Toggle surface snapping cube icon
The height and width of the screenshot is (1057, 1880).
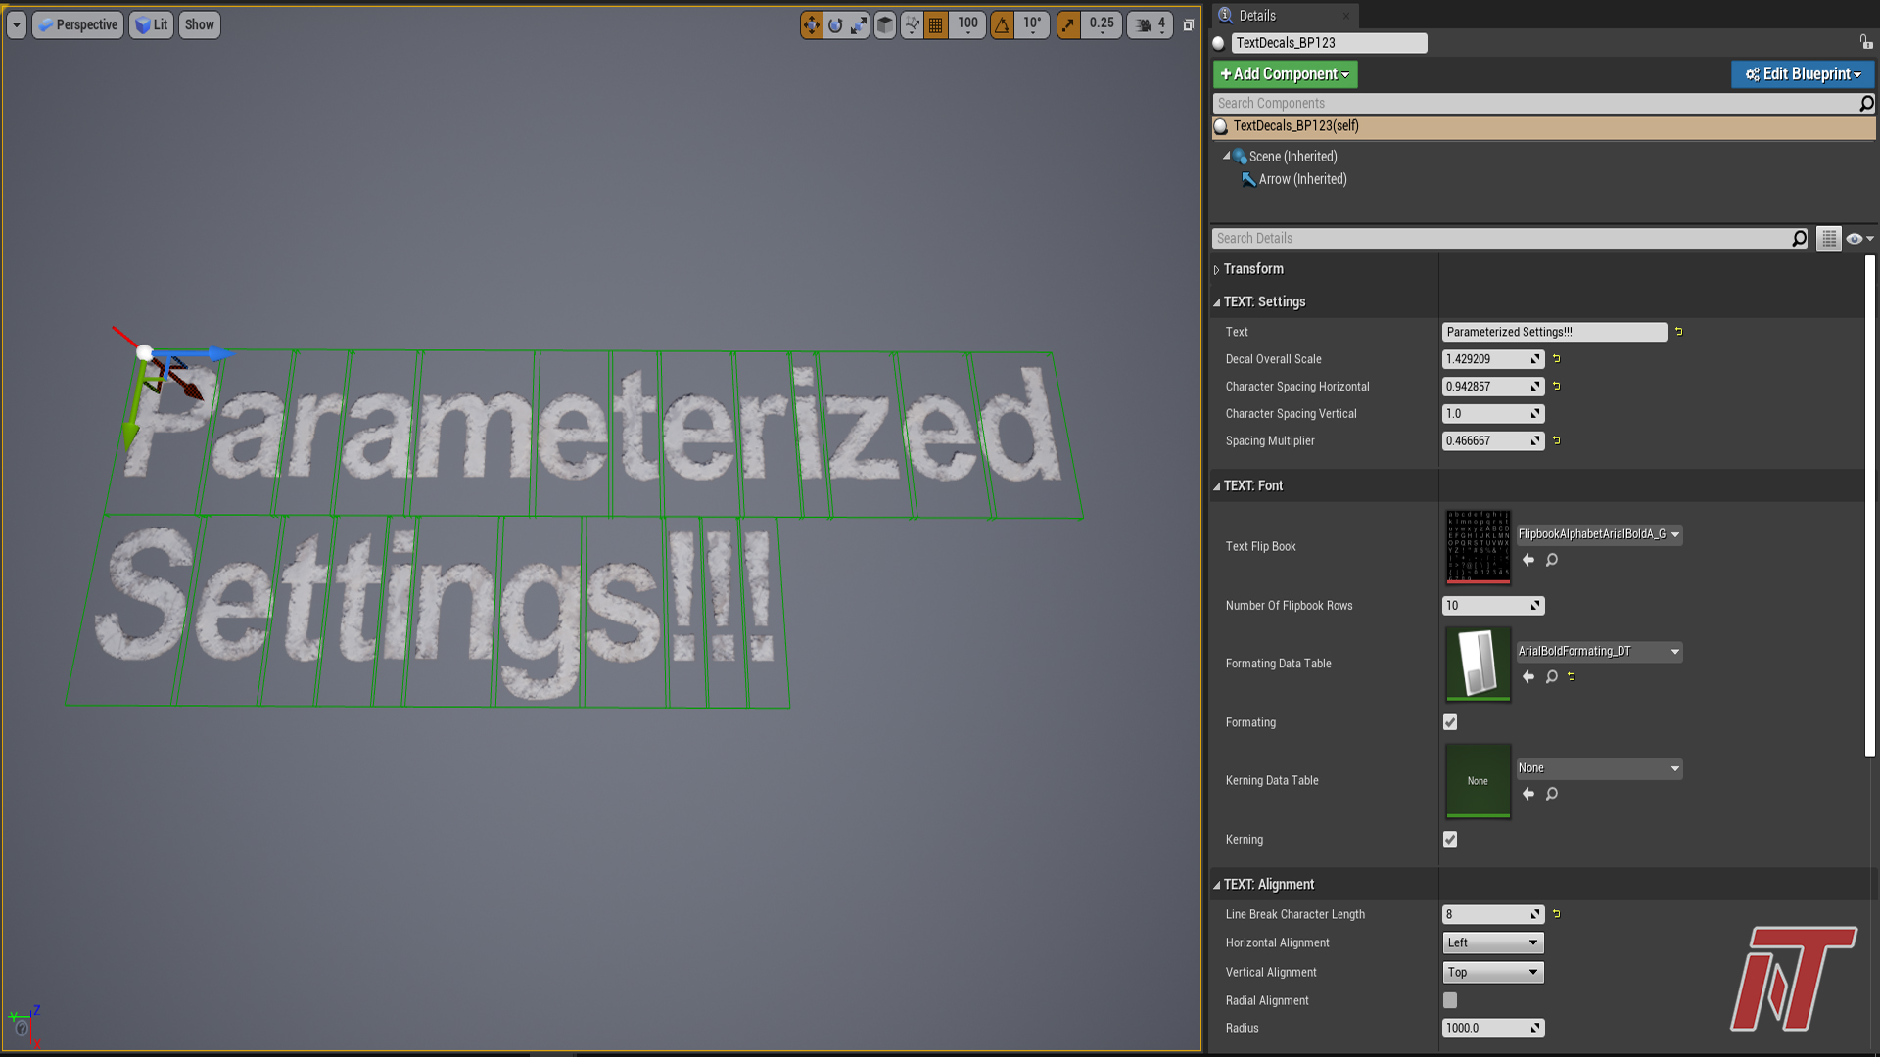pyautogui.click(x=883, y=25)
